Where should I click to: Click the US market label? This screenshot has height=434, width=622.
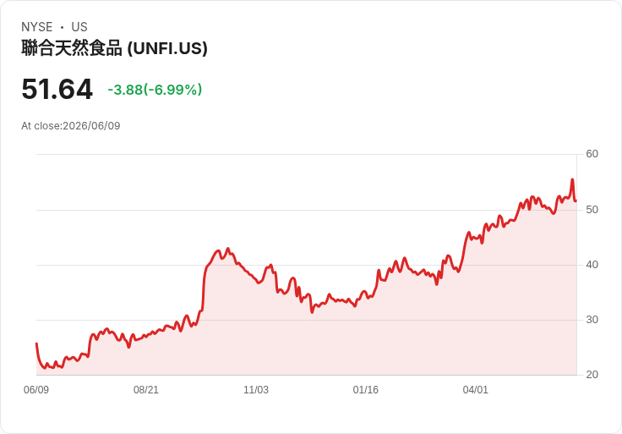point(79,27)
